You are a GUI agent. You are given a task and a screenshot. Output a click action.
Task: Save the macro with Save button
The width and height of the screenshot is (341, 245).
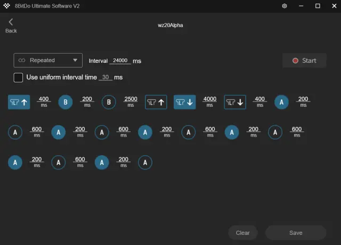296,233
